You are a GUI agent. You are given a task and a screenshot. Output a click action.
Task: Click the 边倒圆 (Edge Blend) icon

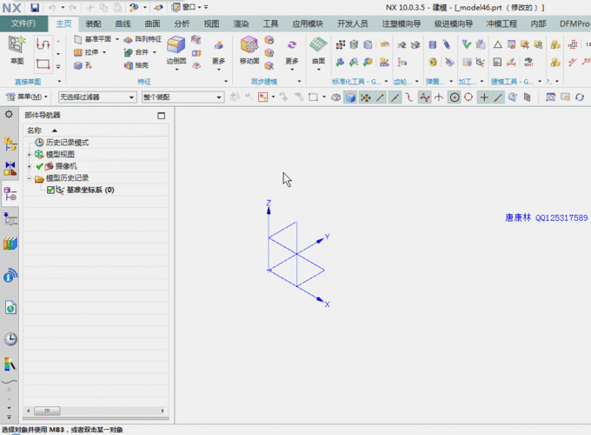(x=176, y=49)
